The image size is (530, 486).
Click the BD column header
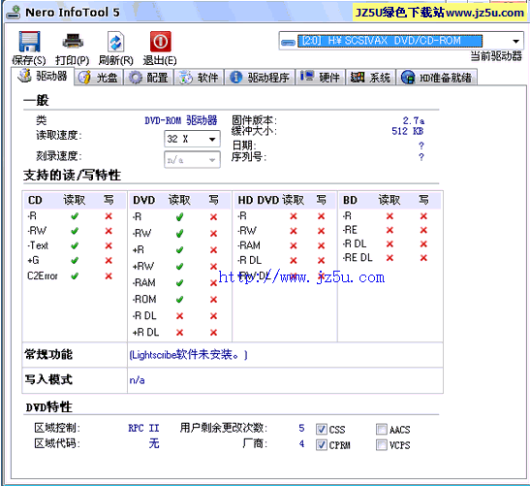(x=350, y=200)
